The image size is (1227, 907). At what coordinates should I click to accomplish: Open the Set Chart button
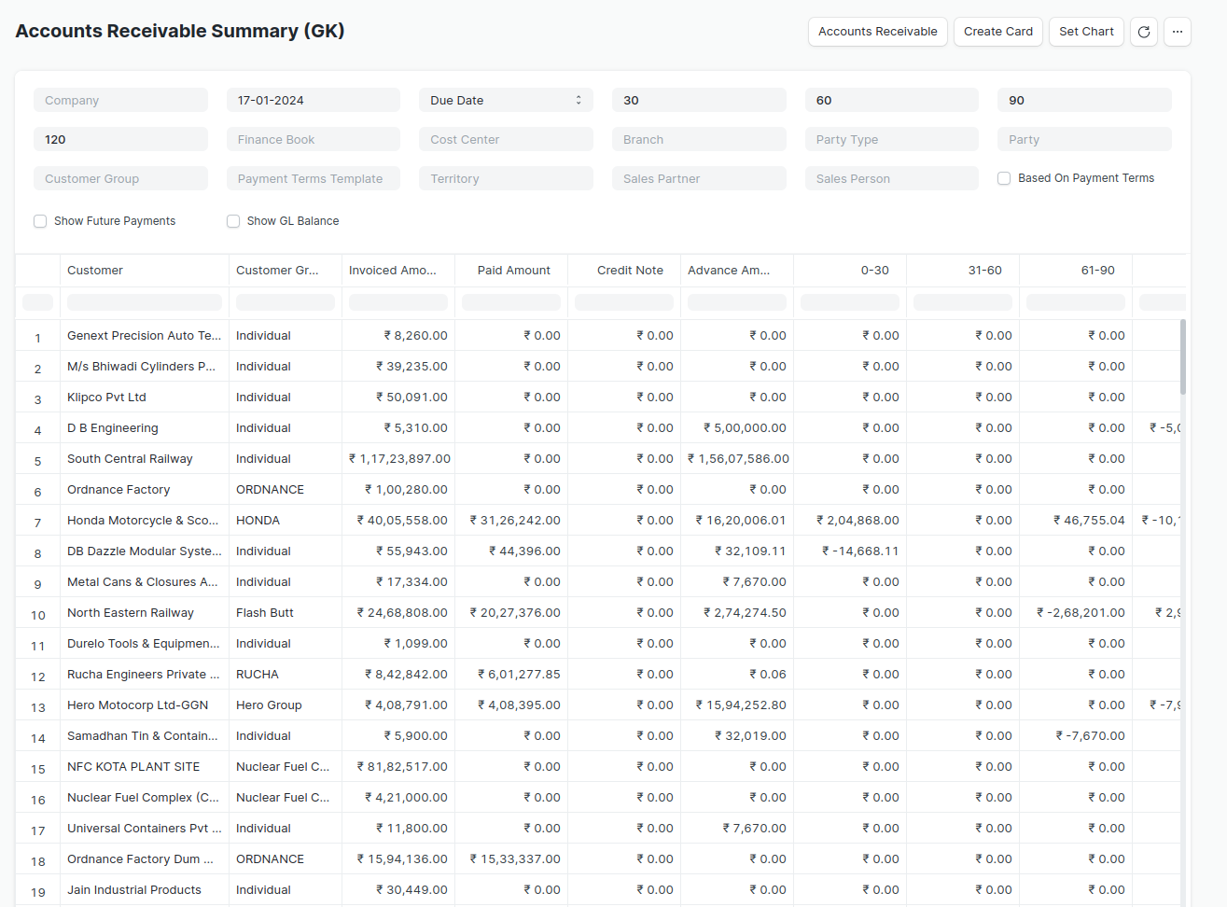tap(1086, 32)
